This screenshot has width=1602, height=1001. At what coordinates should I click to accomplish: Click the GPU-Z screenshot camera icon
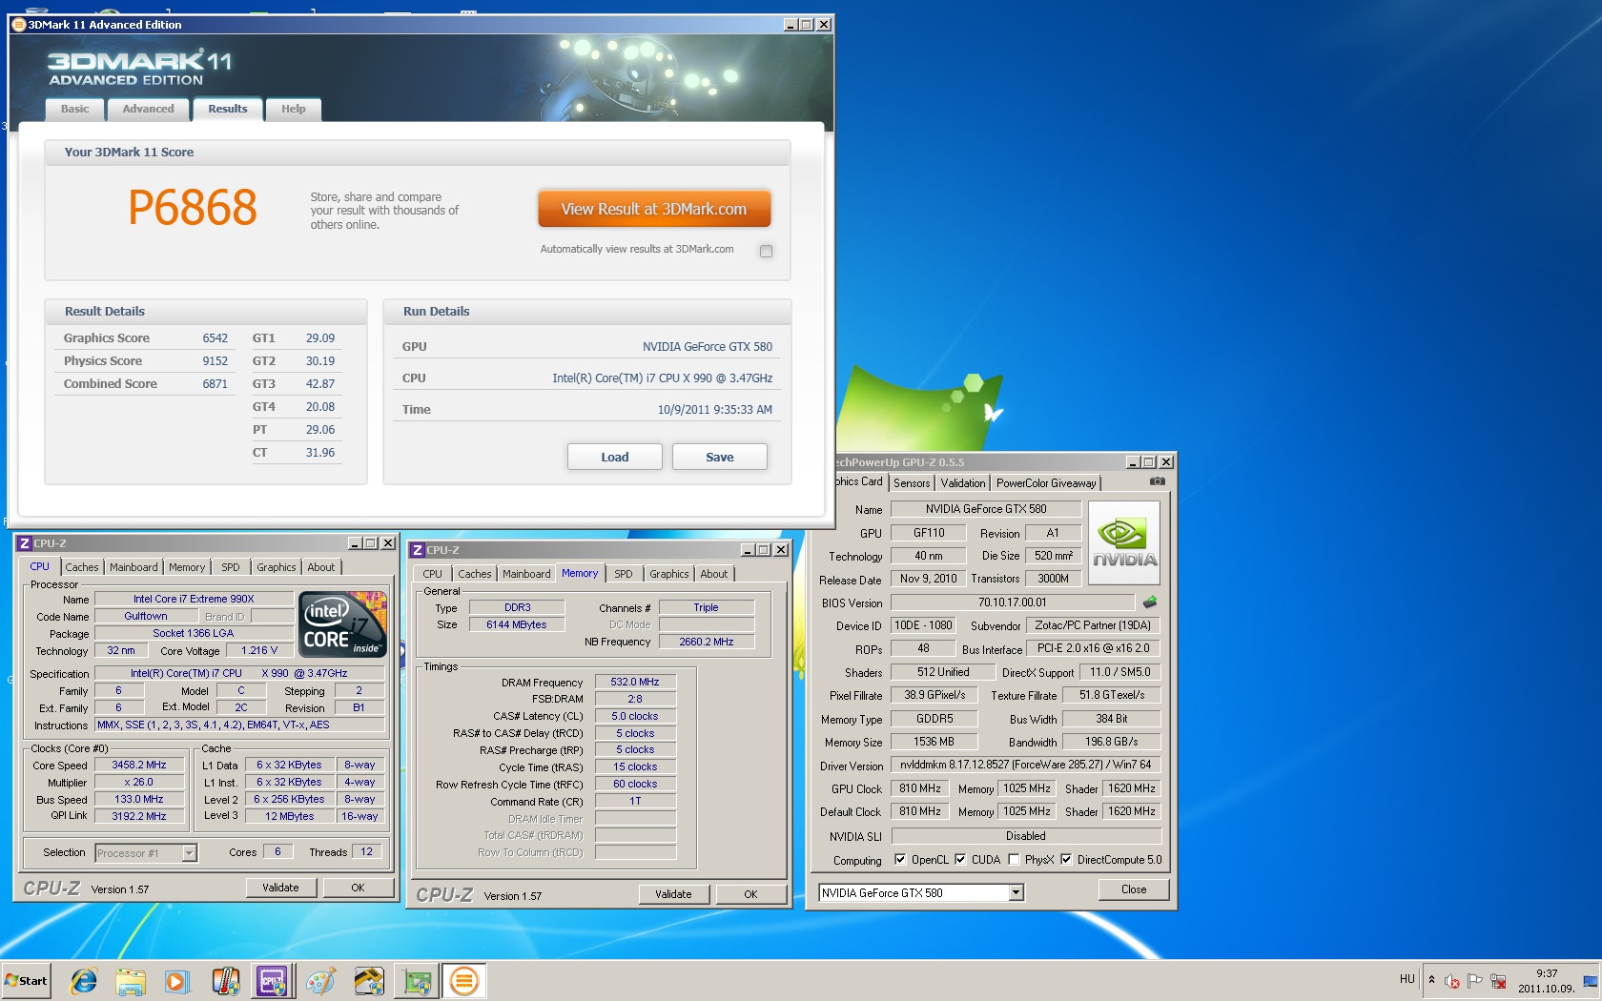1157,481
